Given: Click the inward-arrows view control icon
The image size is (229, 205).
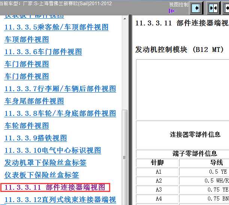Looking at the screenshot, I should click(x=214, y=8).
